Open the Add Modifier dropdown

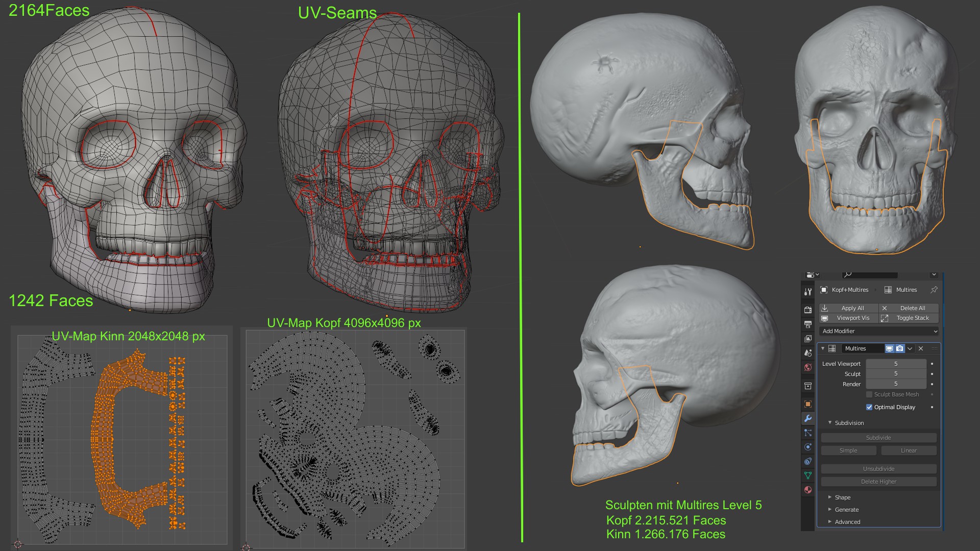click(879, 331)
